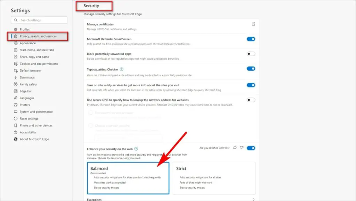
Task: Click the Settings page title
Action: click(20, 10)
